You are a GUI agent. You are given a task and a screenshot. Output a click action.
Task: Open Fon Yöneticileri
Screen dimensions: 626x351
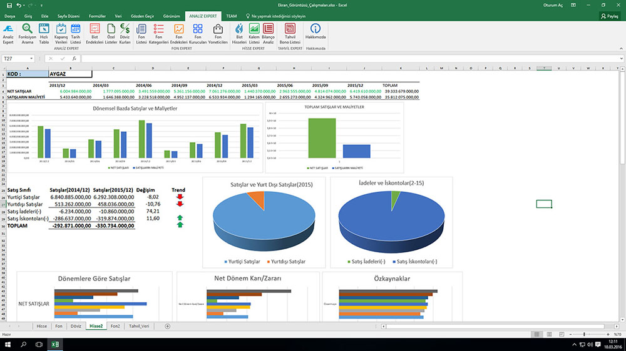pyautogui.click(x=218, y=34)
